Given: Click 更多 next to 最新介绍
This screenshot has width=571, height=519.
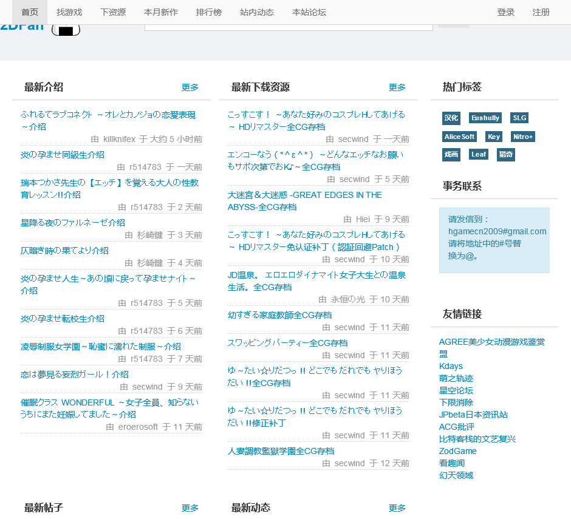Looking at the screenshot, I should (190, 87).
